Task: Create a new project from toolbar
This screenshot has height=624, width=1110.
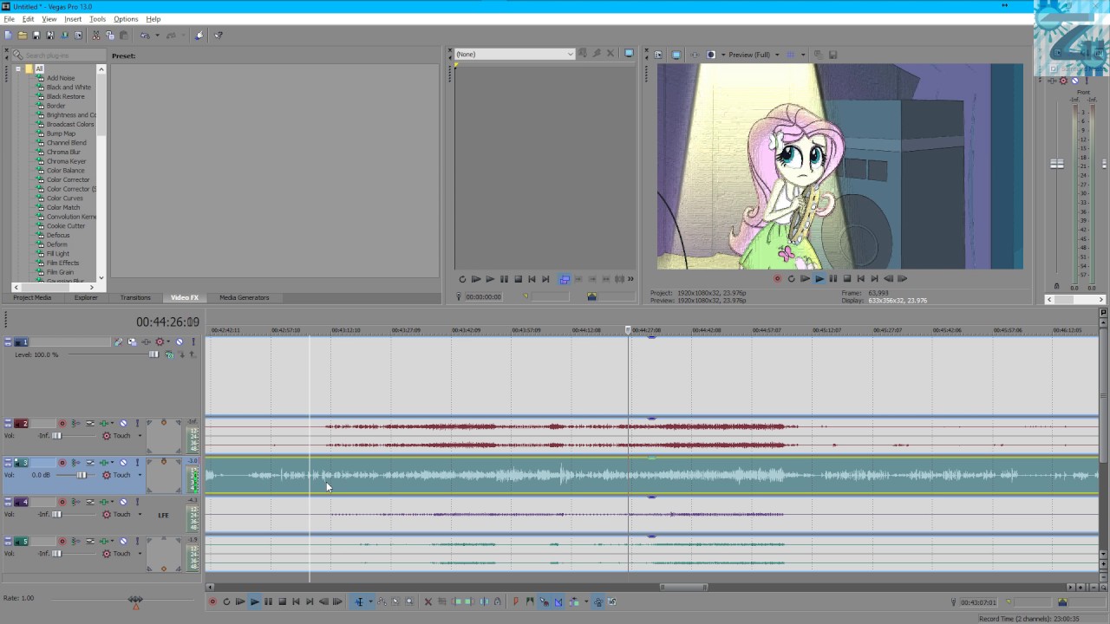Action: point(8,36)
